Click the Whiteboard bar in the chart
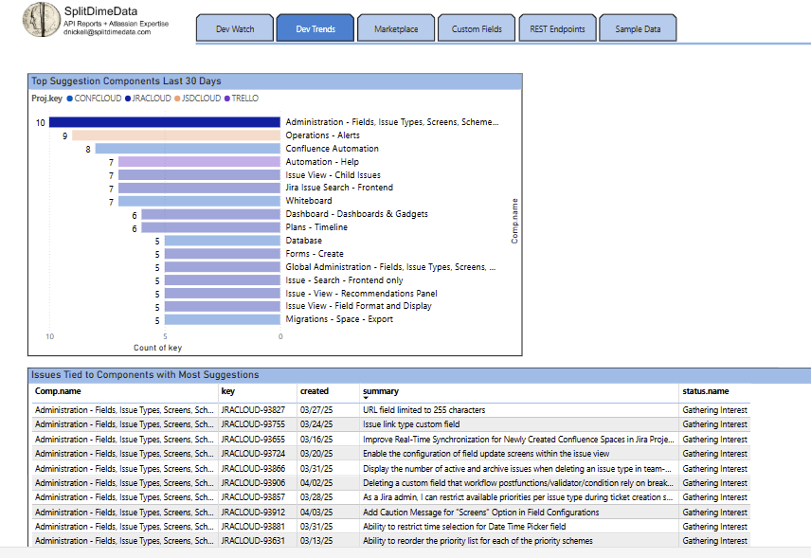 tap(199, 201)
